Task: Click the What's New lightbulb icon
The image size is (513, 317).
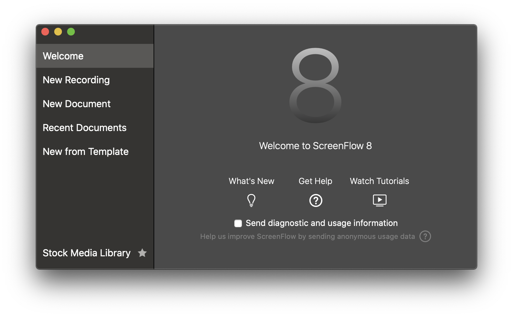Action: click(x=251, y=200)
